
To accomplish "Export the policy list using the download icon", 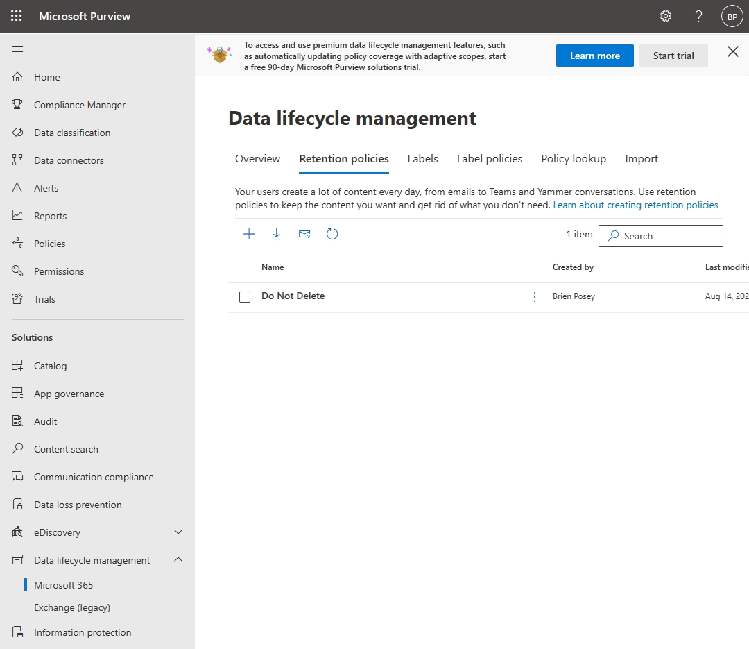I will tap(277, 234).
